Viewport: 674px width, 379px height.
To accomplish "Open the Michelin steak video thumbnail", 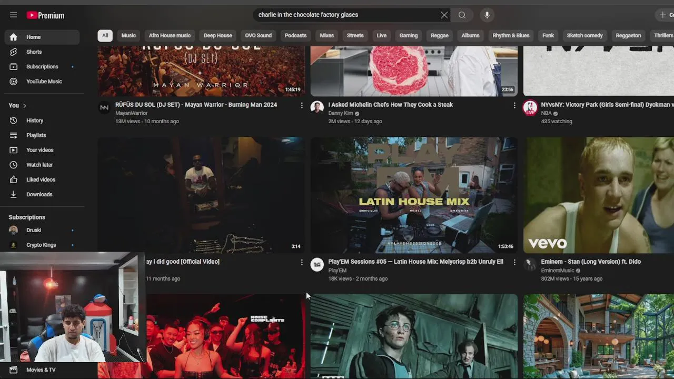I will (x=414, y=71).
